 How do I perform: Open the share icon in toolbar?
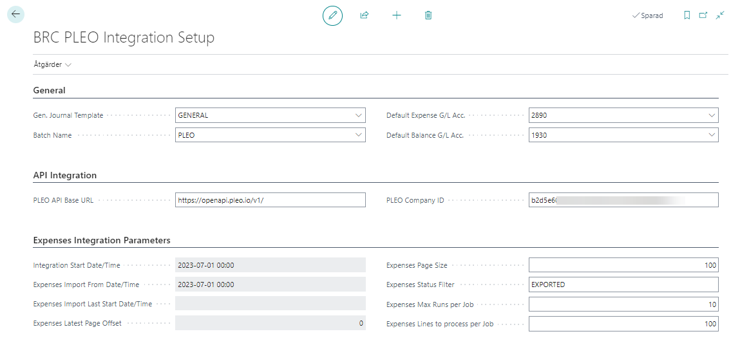tap(365, 15)
